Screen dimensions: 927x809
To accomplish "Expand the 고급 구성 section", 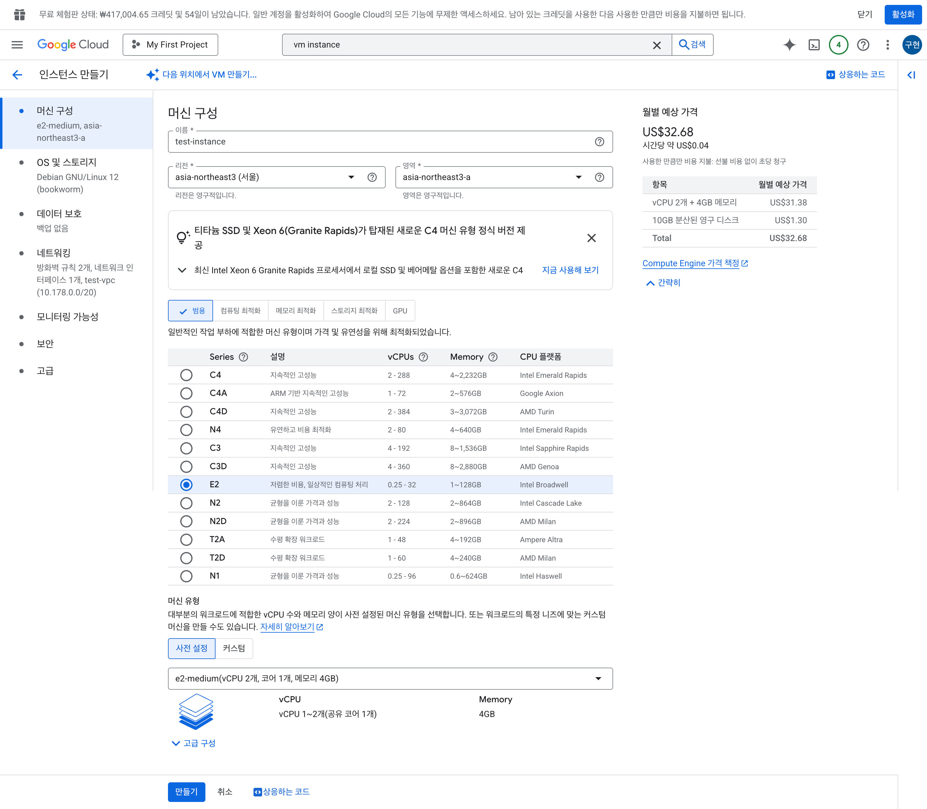I will point(194,743).
